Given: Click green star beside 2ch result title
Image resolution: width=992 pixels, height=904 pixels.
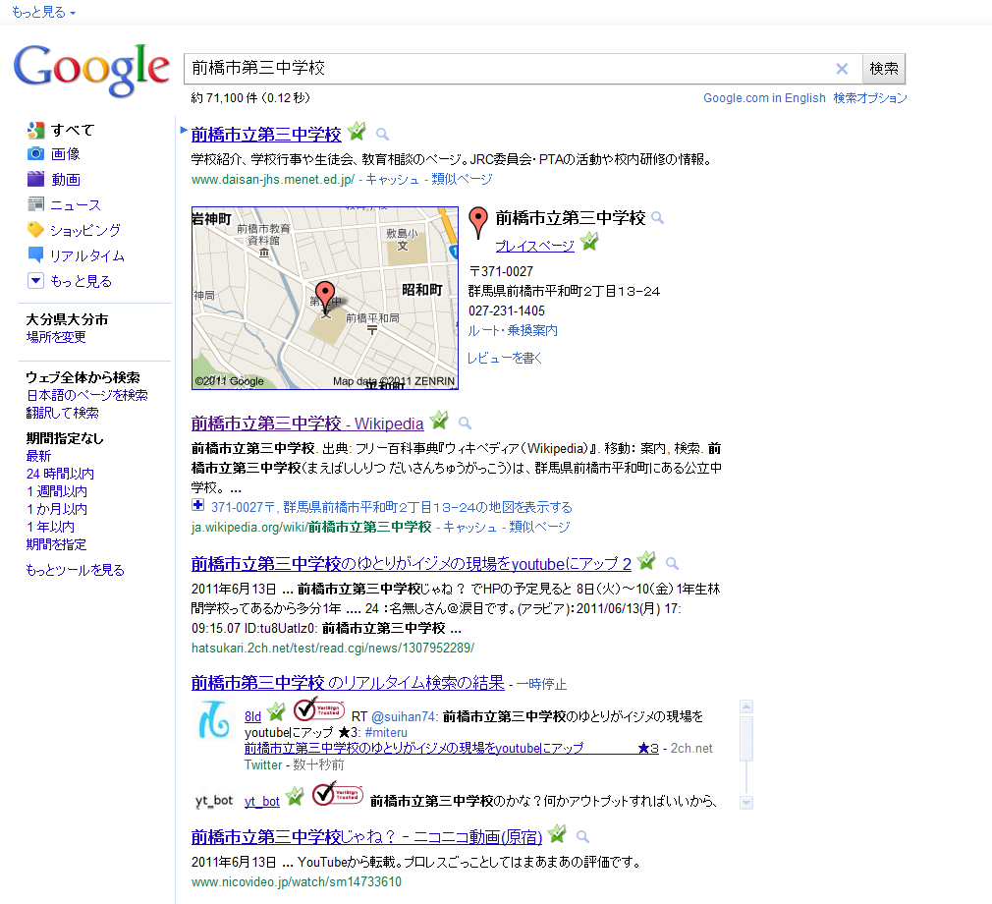Looking at the screenshot, I should coord(646,561).
